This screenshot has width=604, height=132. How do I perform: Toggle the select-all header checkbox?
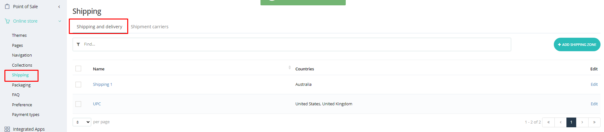point(78,69)
